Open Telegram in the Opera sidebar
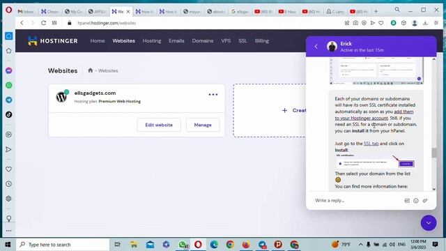Screen dimensions: 446x251 tap(9, 100)
